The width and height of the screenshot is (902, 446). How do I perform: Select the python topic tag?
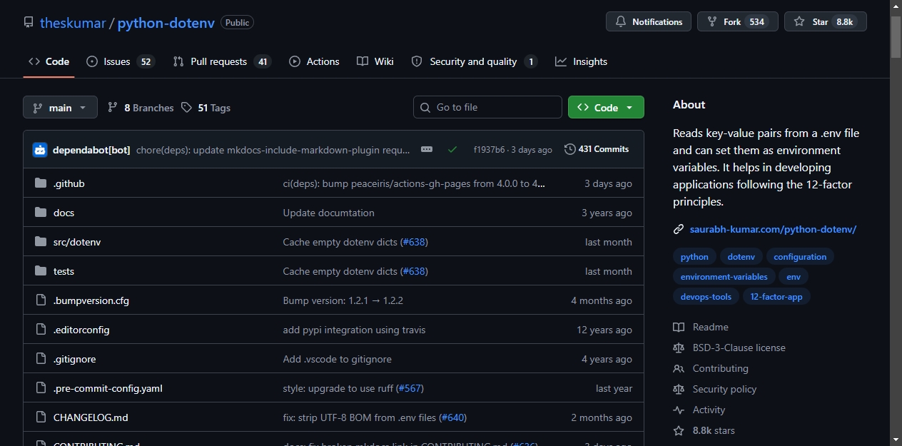tap(694, 257)
